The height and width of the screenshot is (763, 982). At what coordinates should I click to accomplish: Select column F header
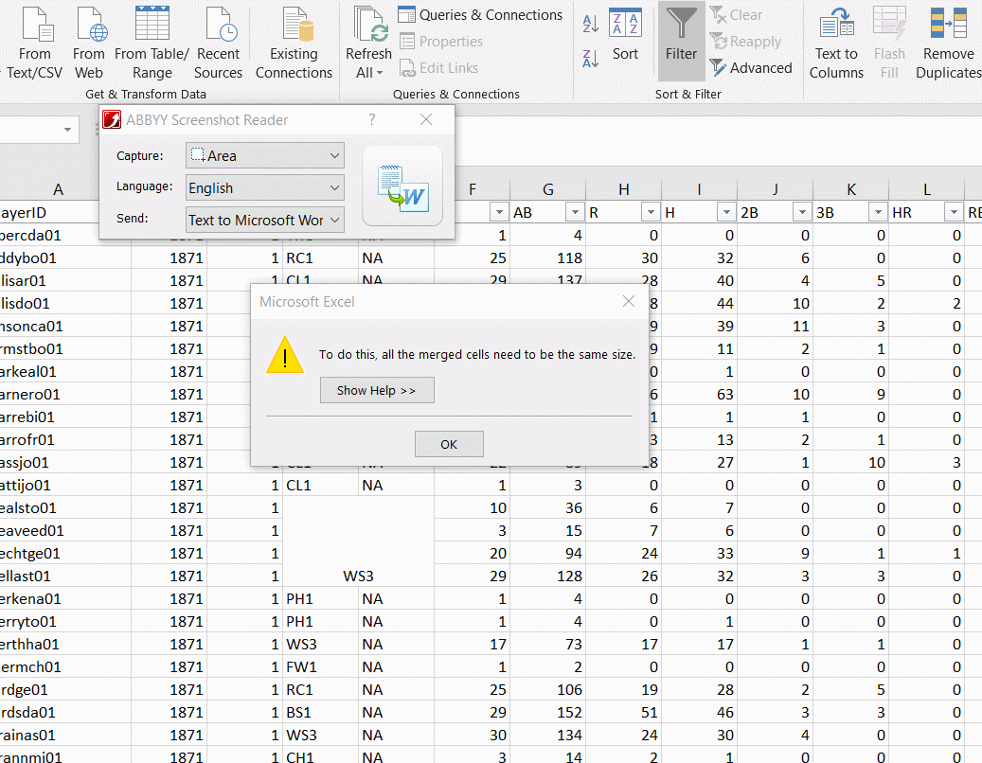tap(473, 189)
